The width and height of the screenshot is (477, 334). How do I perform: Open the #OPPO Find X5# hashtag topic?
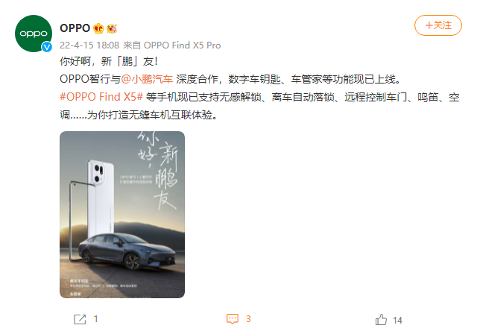[101, 97]
